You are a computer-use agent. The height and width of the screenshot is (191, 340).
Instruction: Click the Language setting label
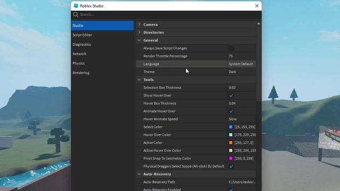[151, 64]
